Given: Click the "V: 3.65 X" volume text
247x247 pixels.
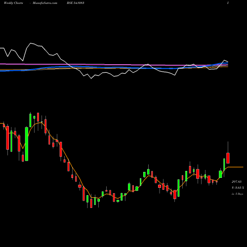Looking at the screenshot, I should point(238,188).
